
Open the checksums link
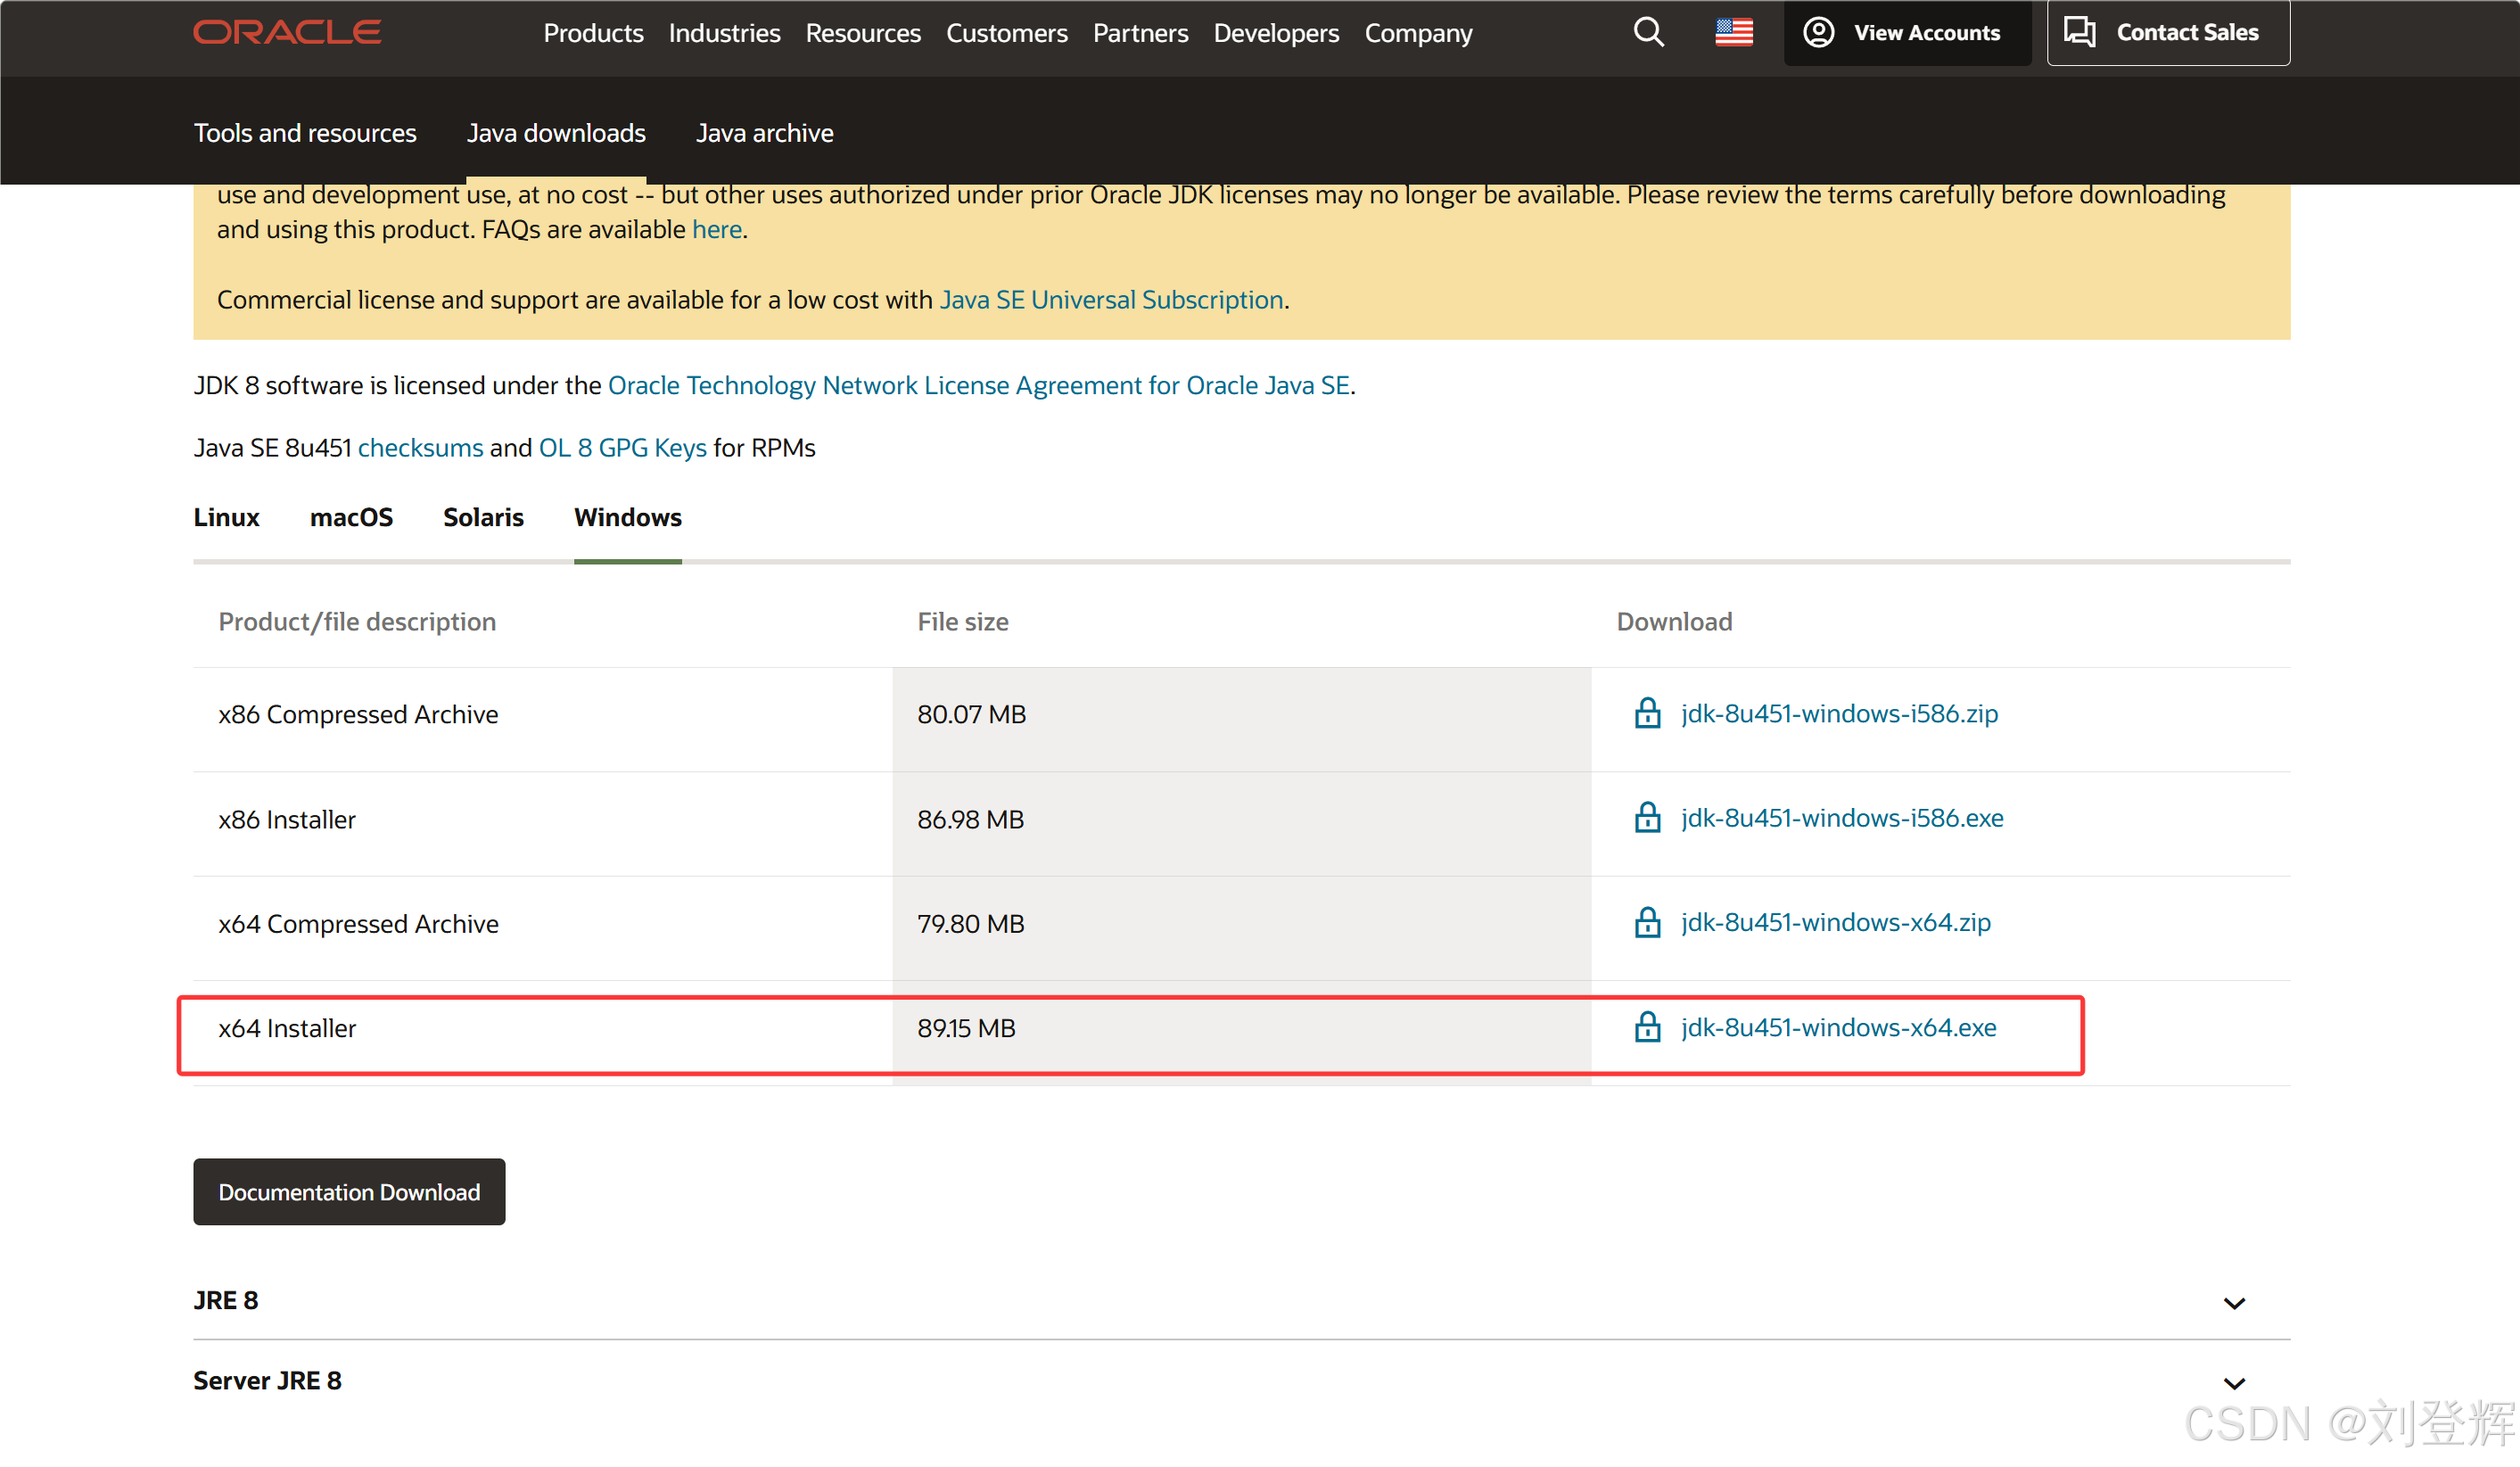click(420, 447)
